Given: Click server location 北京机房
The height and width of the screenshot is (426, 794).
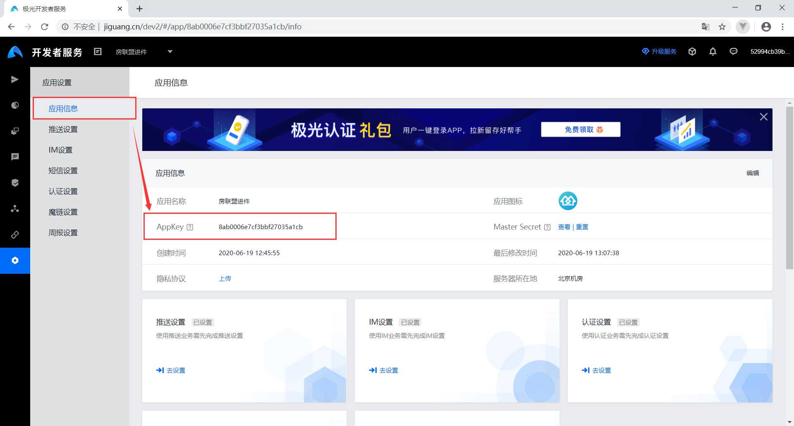Looking at the screenshot, I should pos(570,279).
